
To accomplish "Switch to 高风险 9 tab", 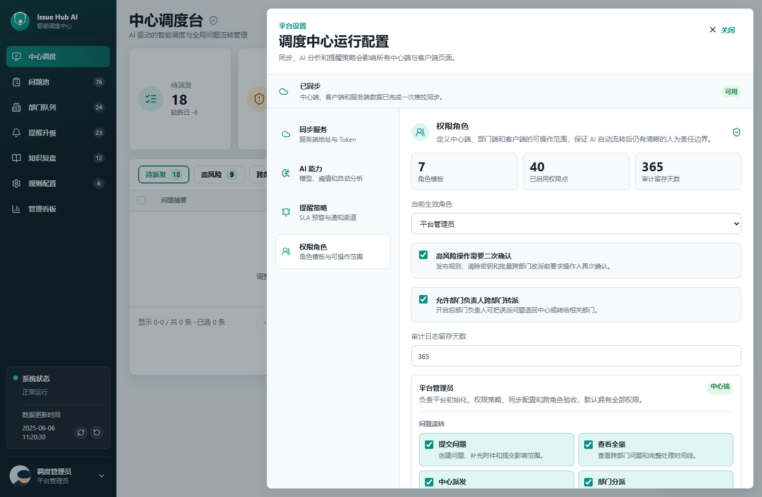I will pyautogui.click(x=219, y=174).
